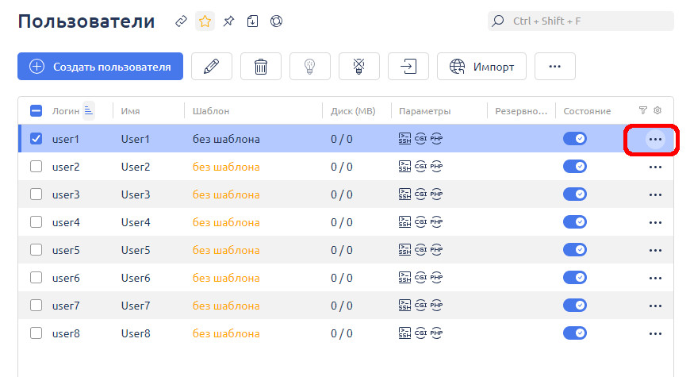Click the Создать пользователя button
The image size is (690, 377).
coord(100,67)
